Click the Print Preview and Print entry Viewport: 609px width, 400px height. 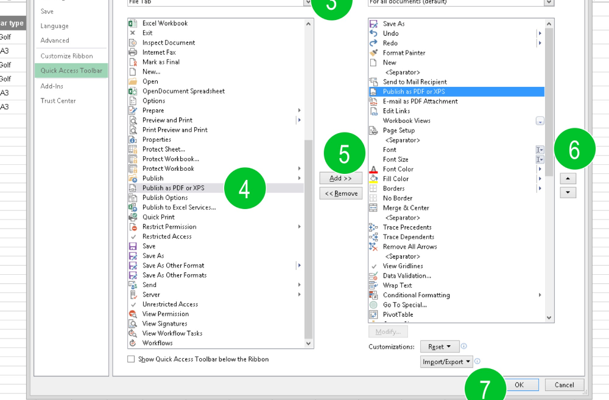216,130
